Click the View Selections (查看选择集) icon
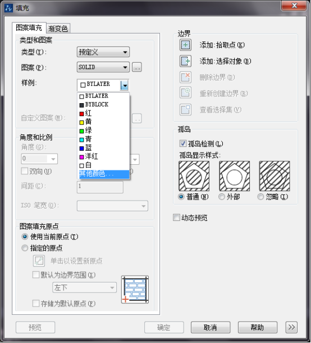The height and width of the screenshot is (343, 311). pyautogui.click(x=185, y=110)
